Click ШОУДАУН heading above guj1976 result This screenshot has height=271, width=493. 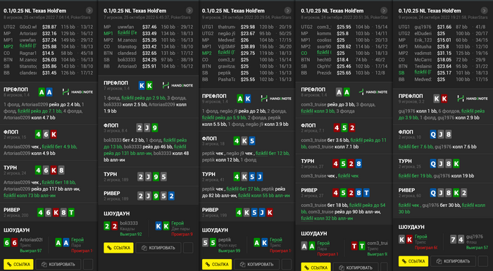(411, 227)
